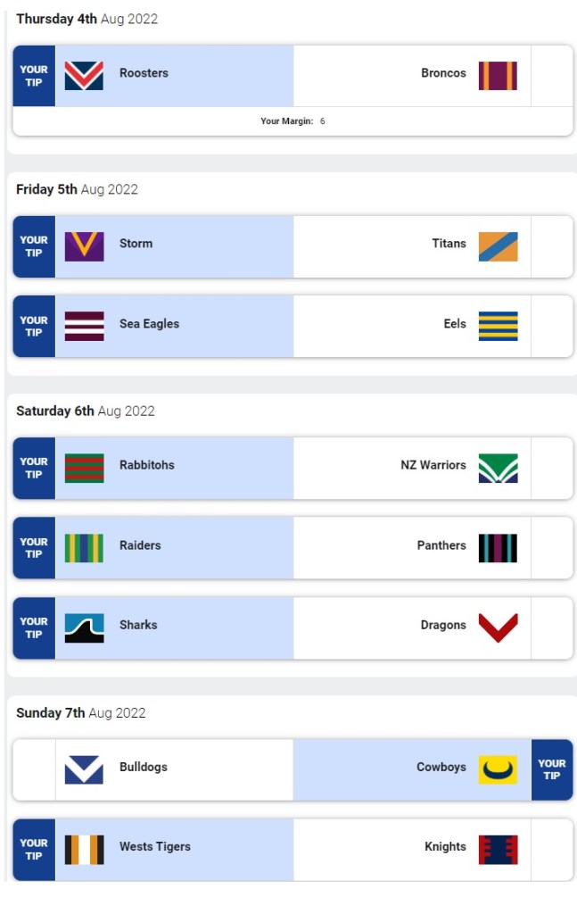The image size is (577, 914).
Task: Click the Knights team logo
Action: click(498, 849)
